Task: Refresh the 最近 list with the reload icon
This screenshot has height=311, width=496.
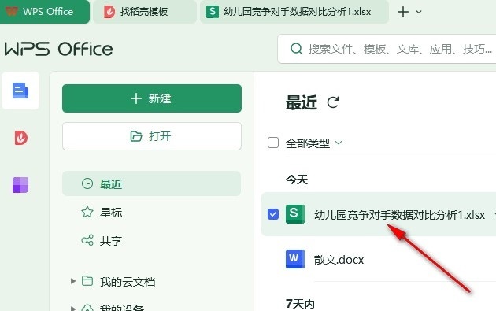Action: tap(333, 102)
